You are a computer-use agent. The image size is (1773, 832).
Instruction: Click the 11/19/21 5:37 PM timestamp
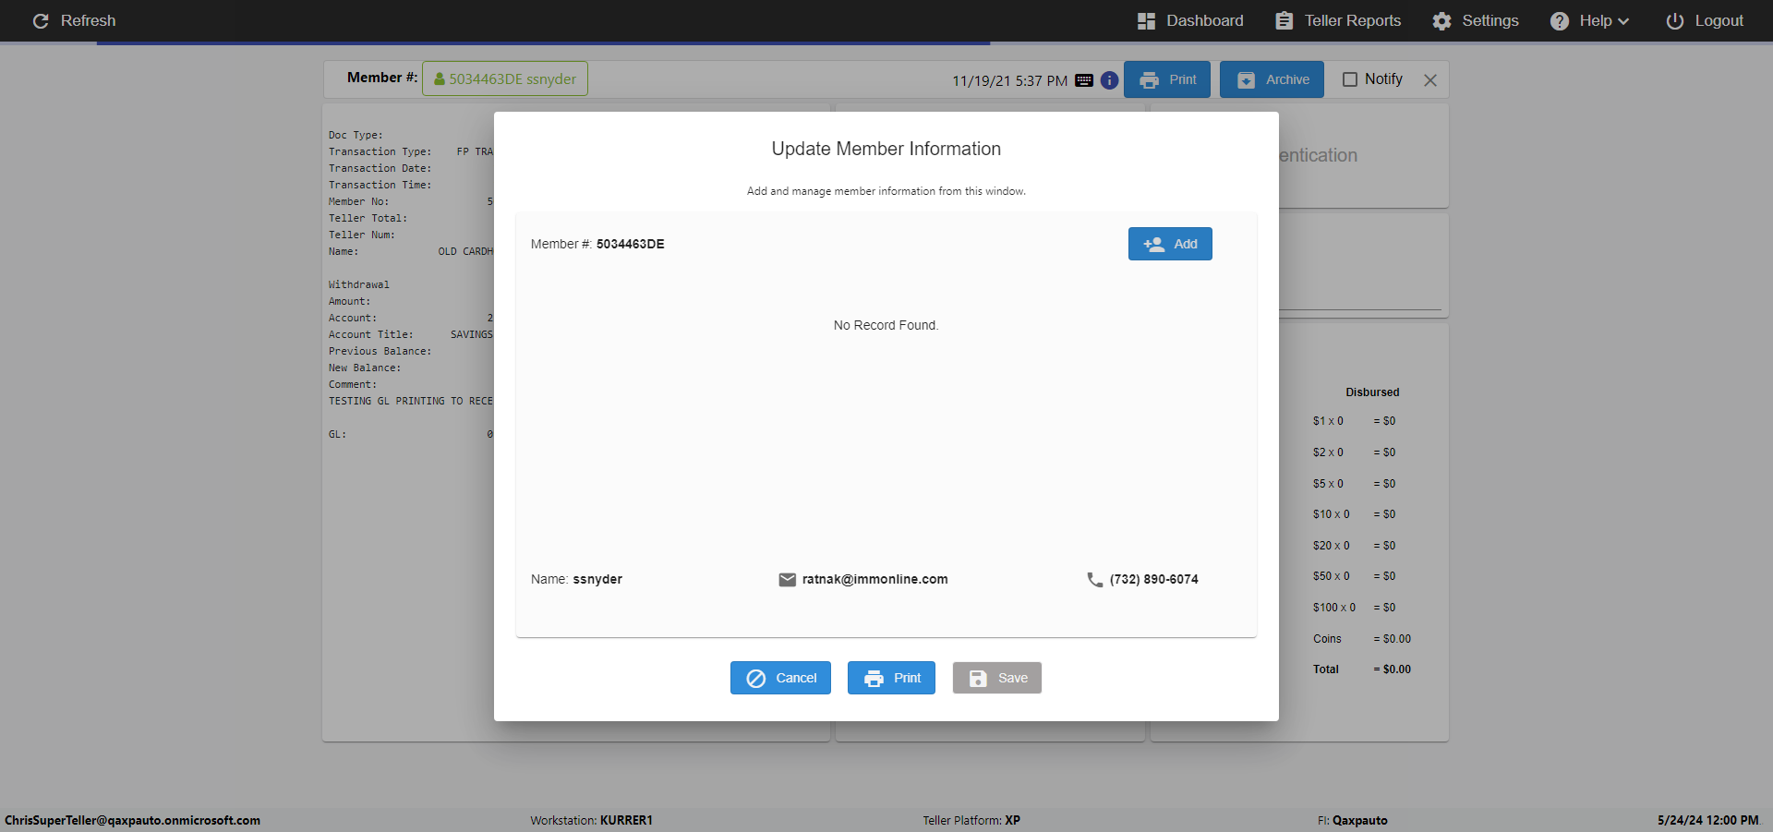(x=1009, y=80)
